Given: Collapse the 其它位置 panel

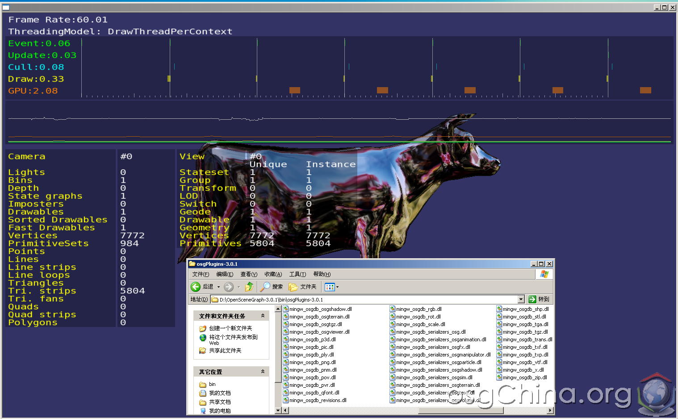Looking at the screenshot, I should click(x=263, y=372).
